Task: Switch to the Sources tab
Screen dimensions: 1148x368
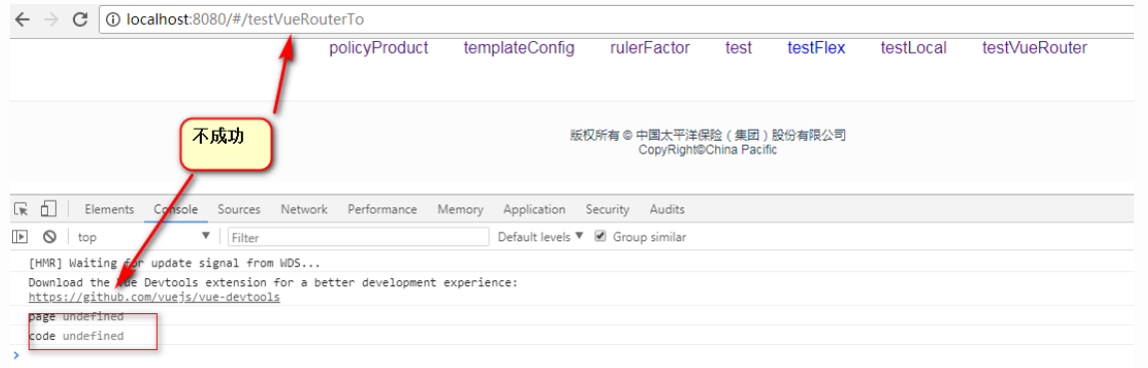Action: click(239, 209)
